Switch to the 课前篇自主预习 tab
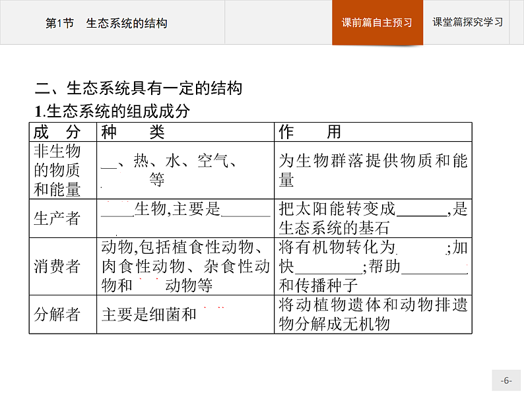 click(x=377, y=22)
